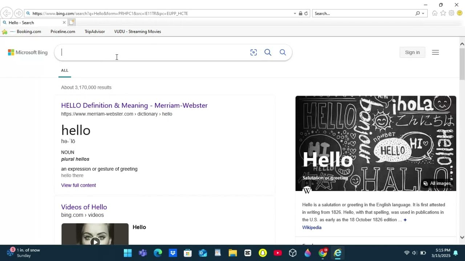
Task: Click the Hello chalkboard banner image
Action: (376, 143)
